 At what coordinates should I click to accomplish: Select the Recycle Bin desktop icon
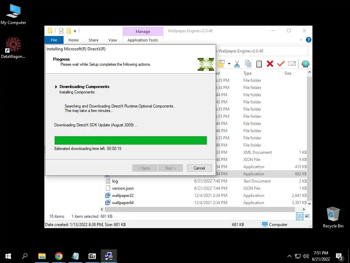[x=333, y=217]
